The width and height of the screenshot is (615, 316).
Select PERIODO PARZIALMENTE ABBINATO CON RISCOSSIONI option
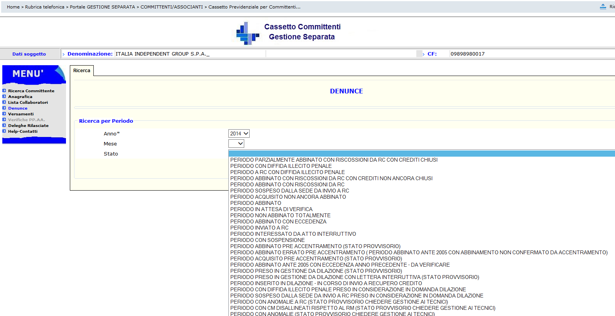[x=422, y=160]
